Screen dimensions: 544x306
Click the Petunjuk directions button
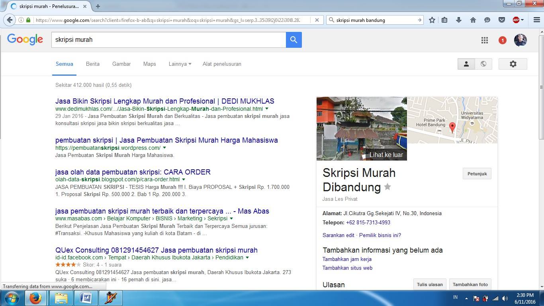477,174
